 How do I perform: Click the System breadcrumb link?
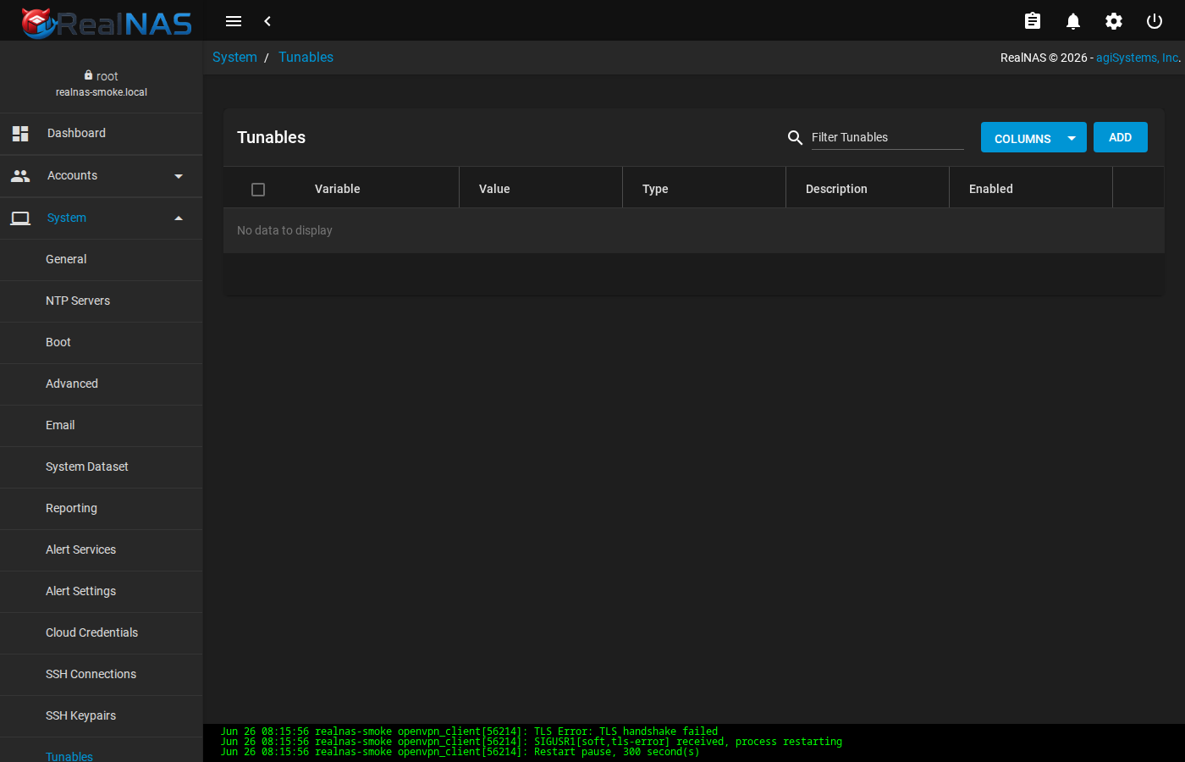[x=234, y=57]
